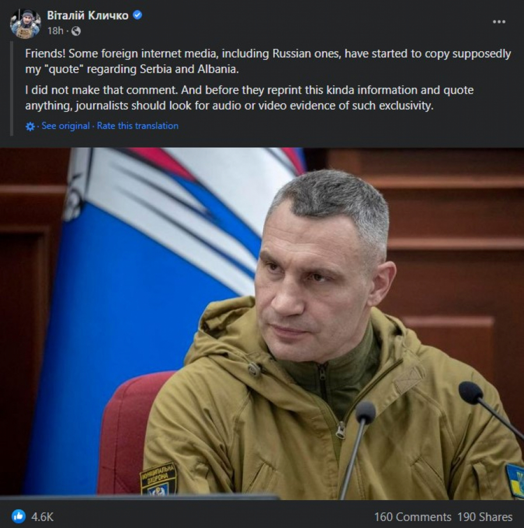
Task: Click Rate this translation link
Action: coord(138,126)
